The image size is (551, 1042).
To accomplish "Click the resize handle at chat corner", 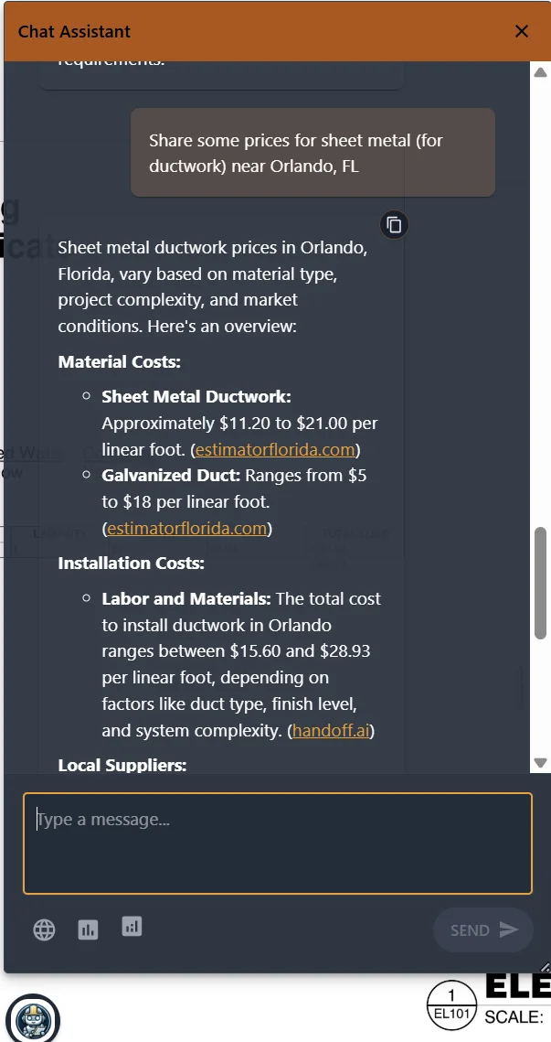I will pos(545,967).
